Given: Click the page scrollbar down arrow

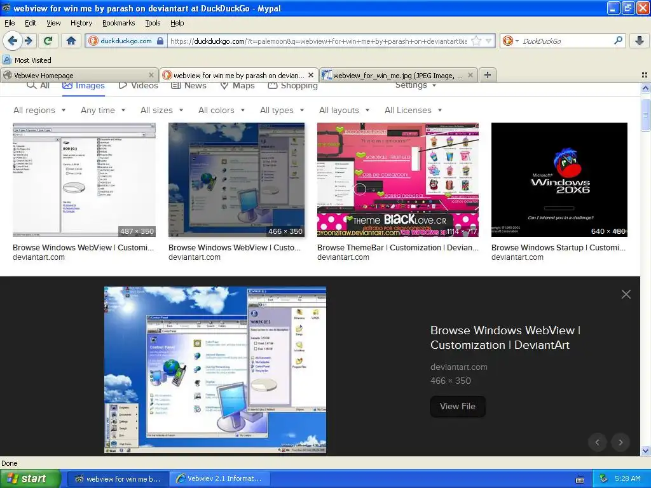Looking at the screenshot, I should pyautogui.click(x=646, y=451).
